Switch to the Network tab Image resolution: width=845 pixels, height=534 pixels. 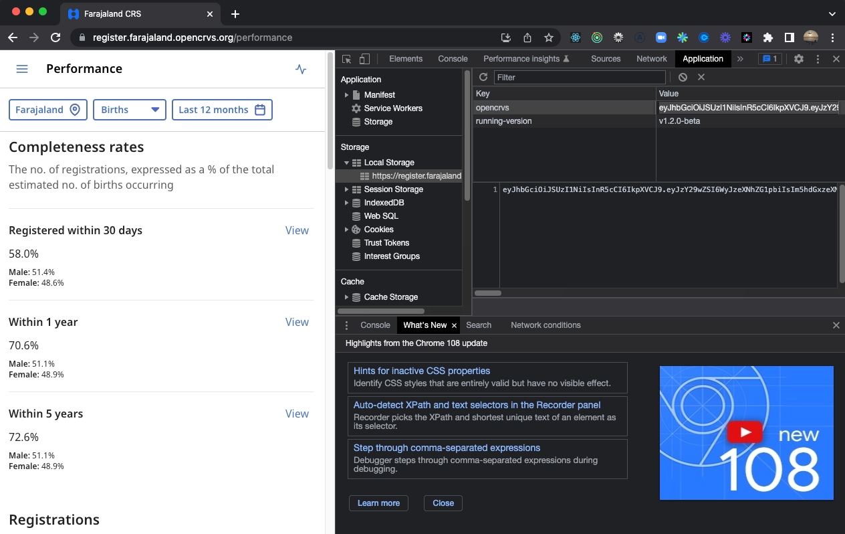[x=651, y=59]
